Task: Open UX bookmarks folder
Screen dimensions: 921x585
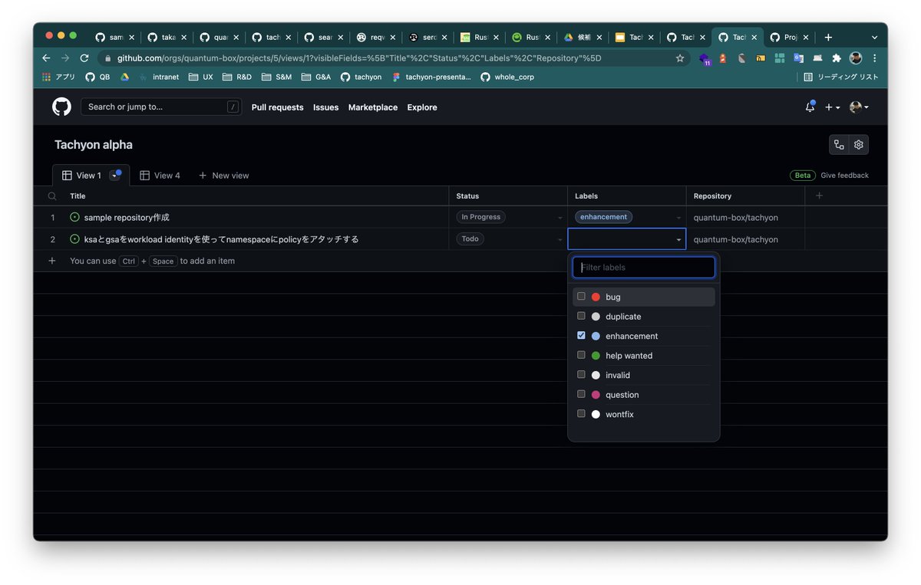Action: (x=201, y=77)
